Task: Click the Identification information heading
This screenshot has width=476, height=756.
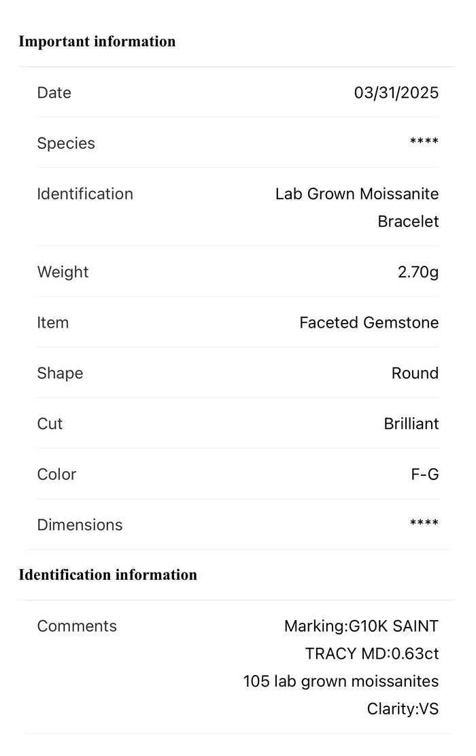Action: coord(107,574)
